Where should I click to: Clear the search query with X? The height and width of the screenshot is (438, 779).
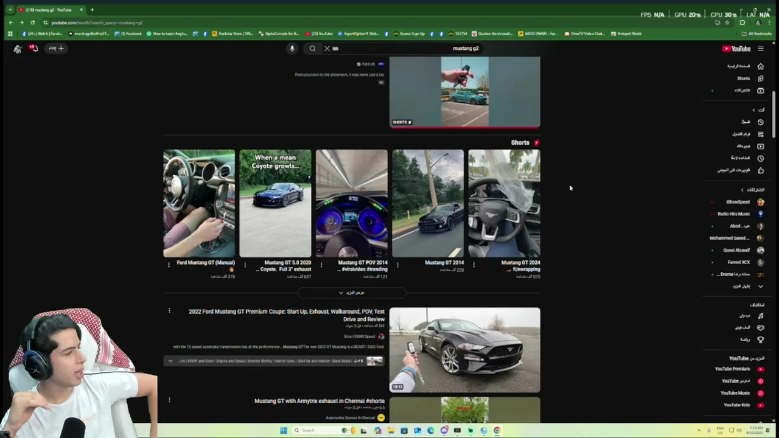(327, 49)
